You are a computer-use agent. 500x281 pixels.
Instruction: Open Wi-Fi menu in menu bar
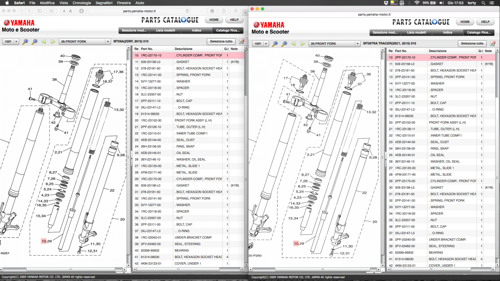(x=417, y=3)
